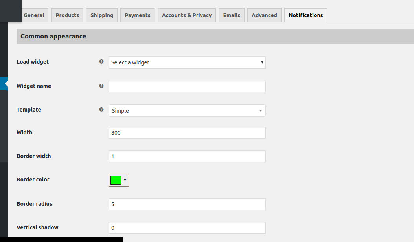This screenshot has width=414, height=242.
Task: Select the Notifications tab
Action: (x=305, y=15)
